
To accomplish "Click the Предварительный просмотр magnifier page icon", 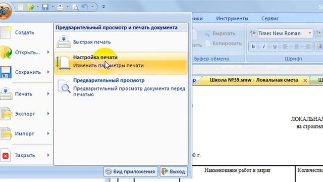I will tap(64, 86).
